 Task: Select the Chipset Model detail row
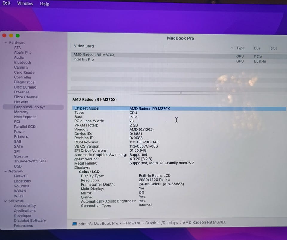179,108
